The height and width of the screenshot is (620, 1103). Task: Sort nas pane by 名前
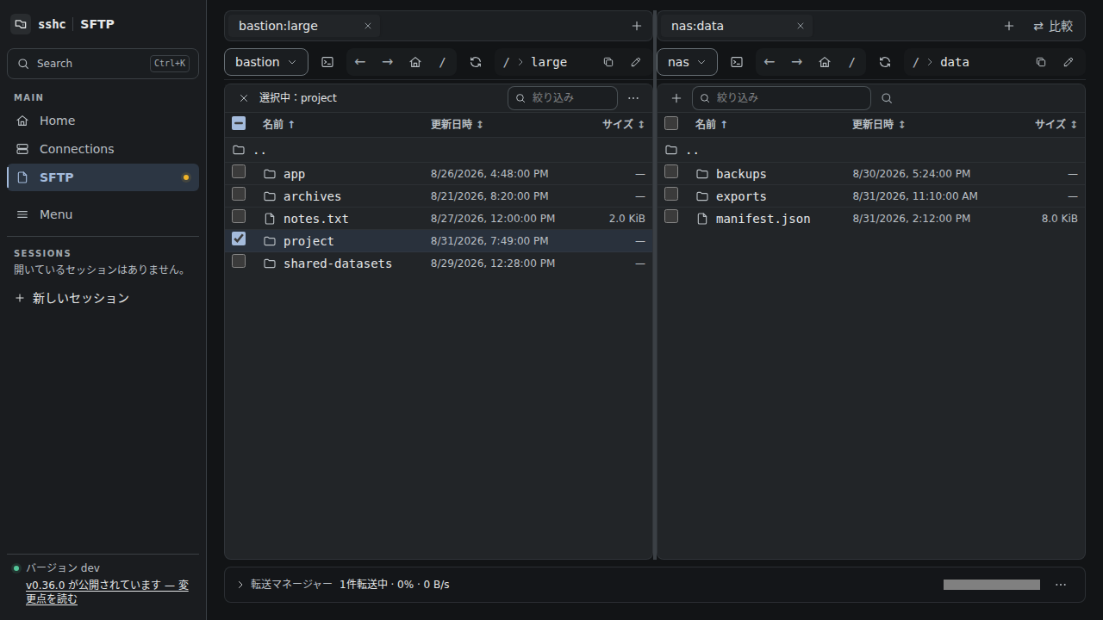(711, 124)
